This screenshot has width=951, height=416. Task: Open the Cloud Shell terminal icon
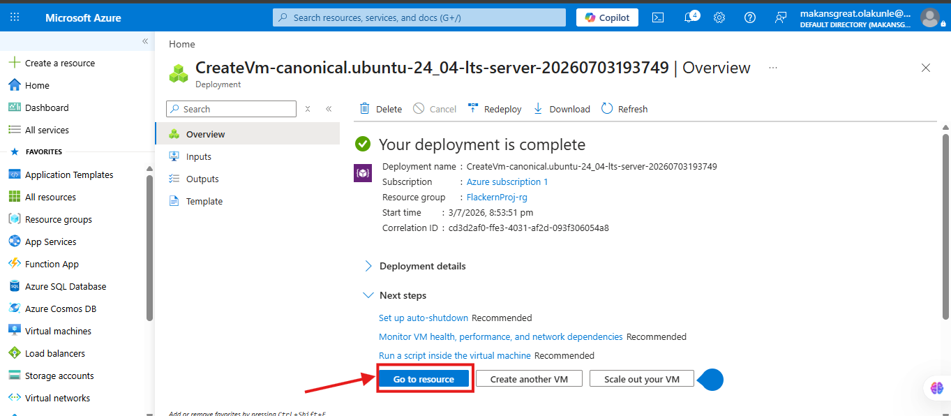[658, 17]
